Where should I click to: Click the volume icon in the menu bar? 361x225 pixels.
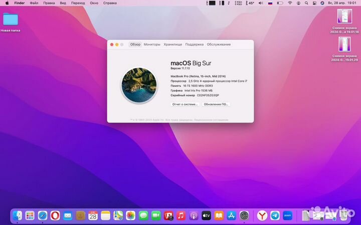coord(261,3)
